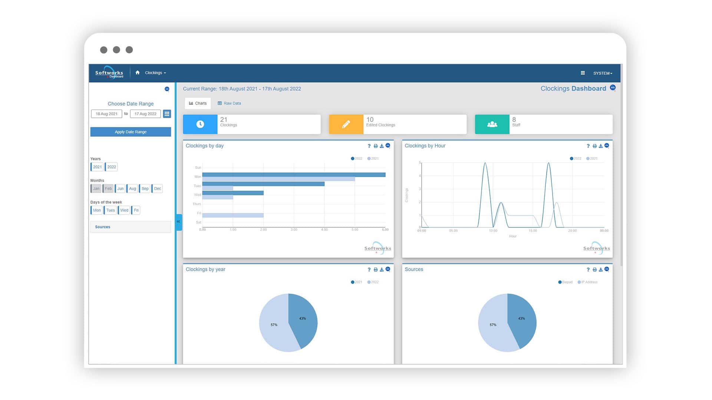
Task: Open the date range calendar picker icon
Action: pyautogui.click(x=167, y=114)
